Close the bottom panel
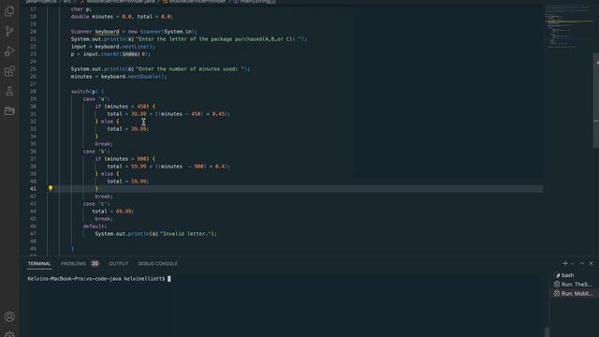599x337 pixels. (x=591, y=263)
